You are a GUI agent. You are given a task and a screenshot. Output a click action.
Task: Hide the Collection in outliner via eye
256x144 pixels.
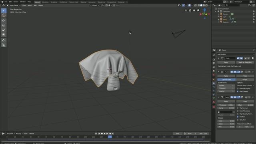pyautogui.click(x=254, y=12)
